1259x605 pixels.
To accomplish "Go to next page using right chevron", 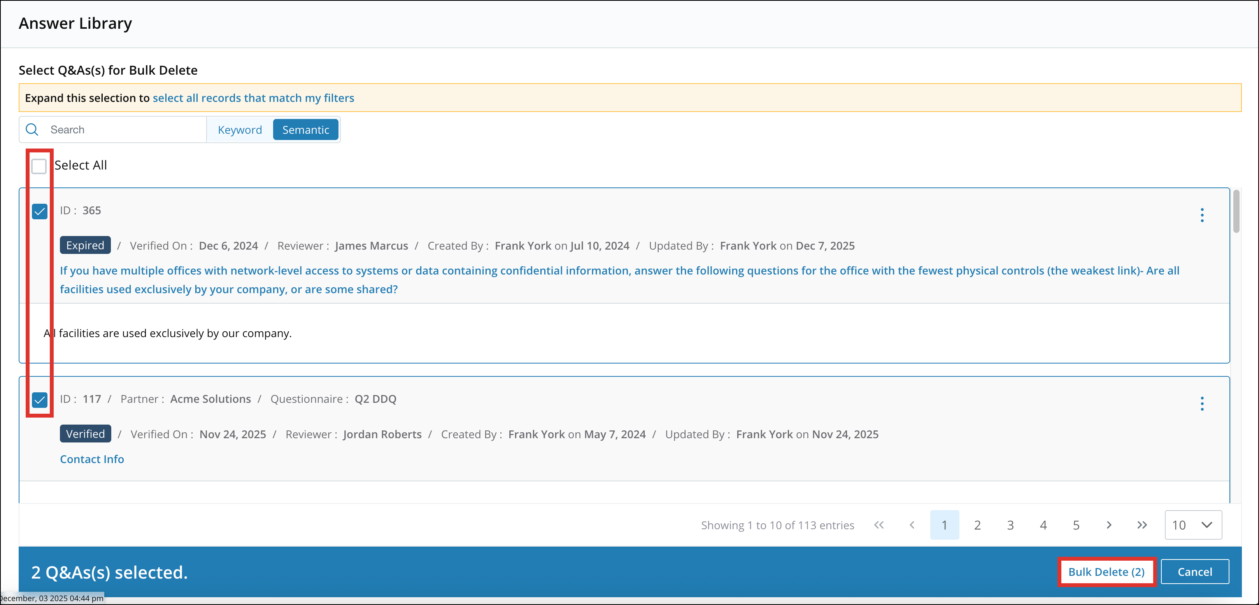I will coord(1108,525).
